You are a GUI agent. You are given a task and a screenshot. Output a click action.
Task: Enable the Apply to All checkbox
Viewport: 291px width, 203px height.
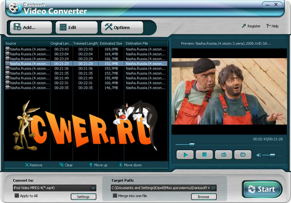click(17, 196)
